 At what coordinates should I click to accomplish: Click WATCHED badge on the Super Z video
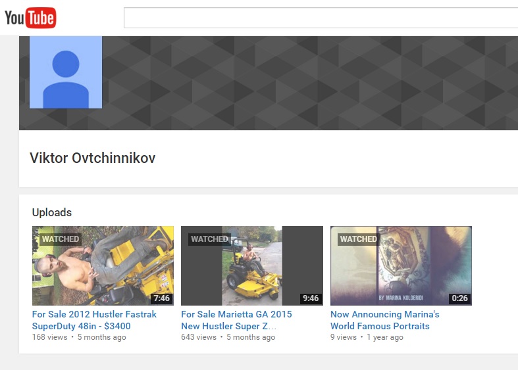click(x=209, y=239)
